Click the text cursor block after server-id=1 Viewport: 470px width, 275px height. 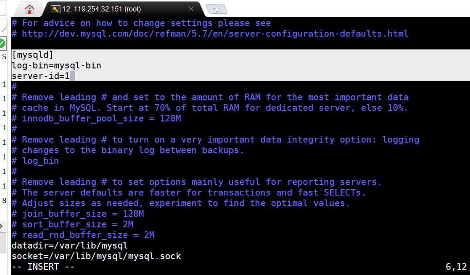coord(72,76)
